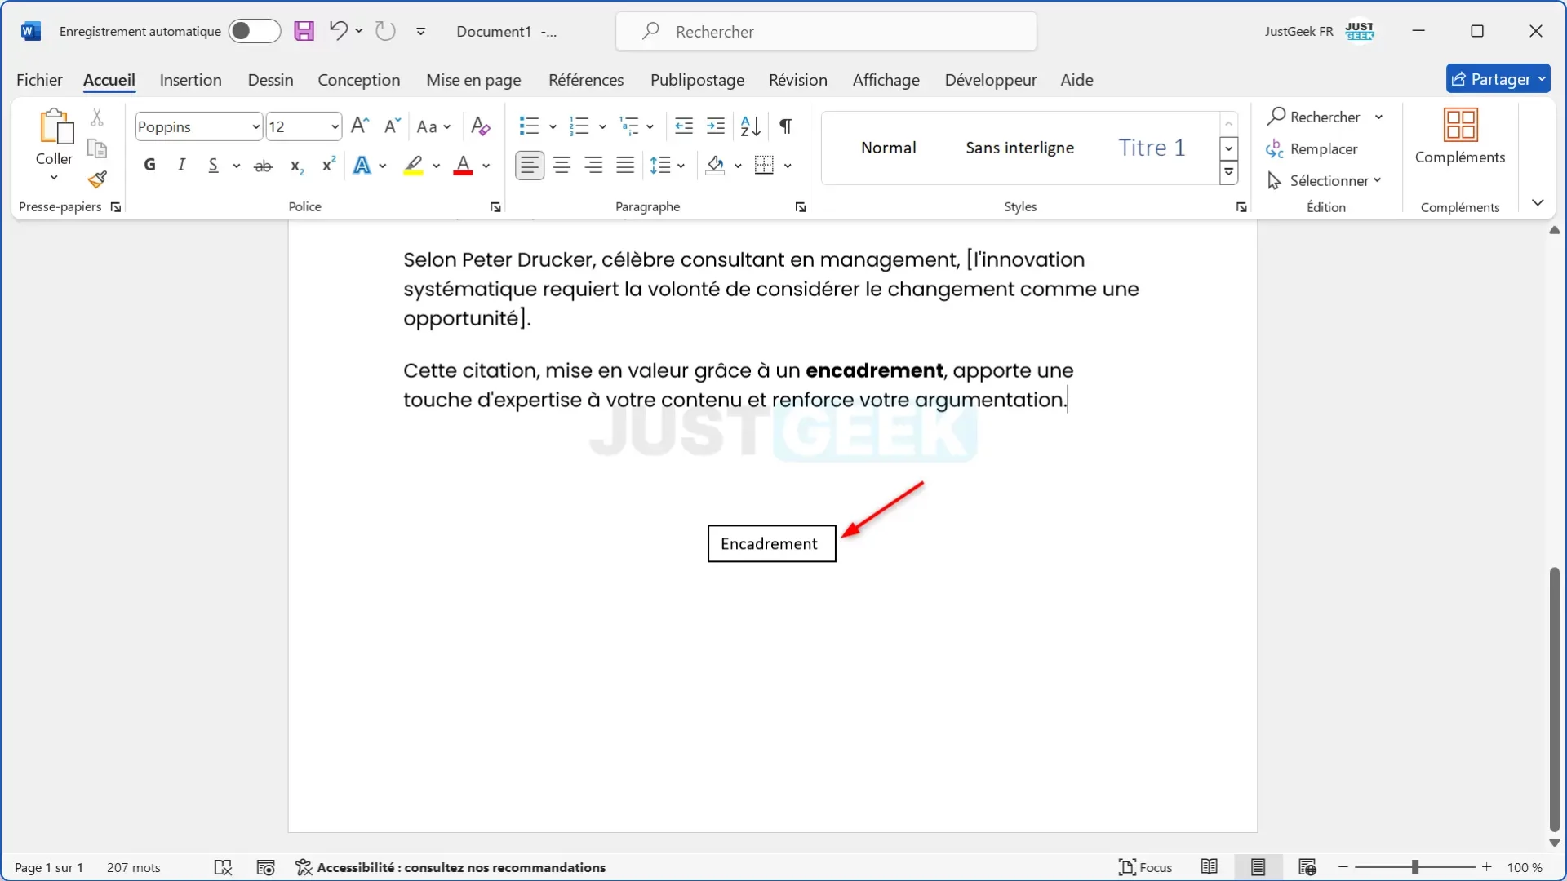This screenshot has width=1567, height=881.
Task: Expand the borders dropdown arrow
Action: (788, 166)
